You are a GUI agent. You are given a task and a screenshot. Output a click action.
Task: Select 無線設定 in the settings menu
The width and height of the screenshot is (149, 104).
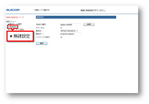(13, 27)
